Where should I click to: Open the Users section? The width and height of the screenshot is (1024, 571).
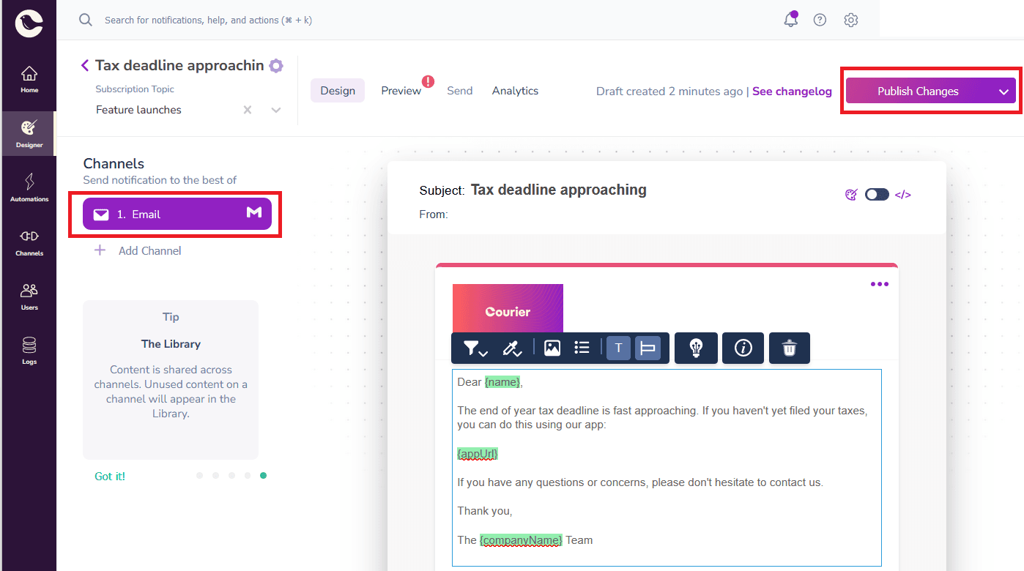tap(29, 296)
